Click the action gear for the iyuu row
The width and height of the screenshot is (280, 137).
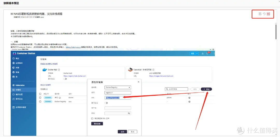click(190, 102)
